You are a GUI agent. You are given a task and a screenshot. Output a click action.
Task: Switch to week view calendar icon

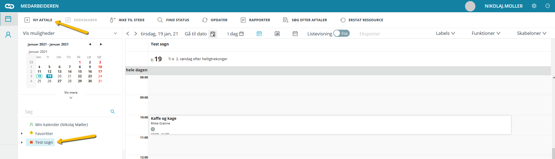tap(277, 33)
